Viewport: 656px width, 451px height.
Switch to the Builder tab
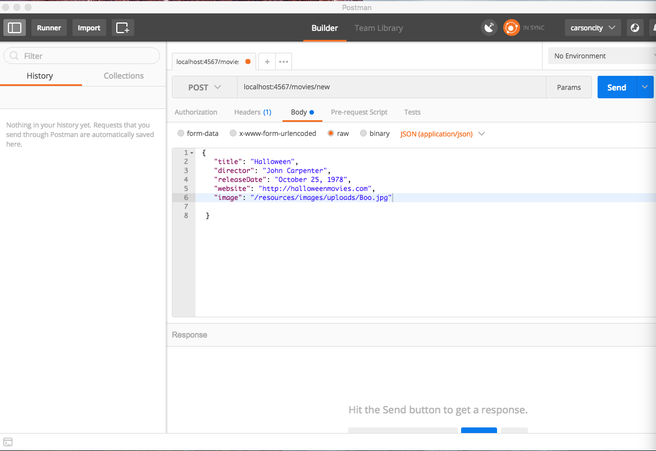click(325, 28)
